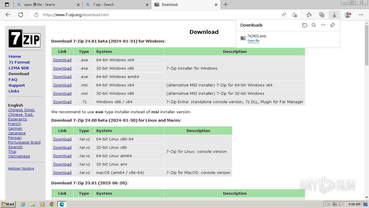Image resolution: width=369 pixels, height=208 pixels.
Task: Download the macOS arm64 / x86-64 tar.xz
Action: tap(62, 172)
